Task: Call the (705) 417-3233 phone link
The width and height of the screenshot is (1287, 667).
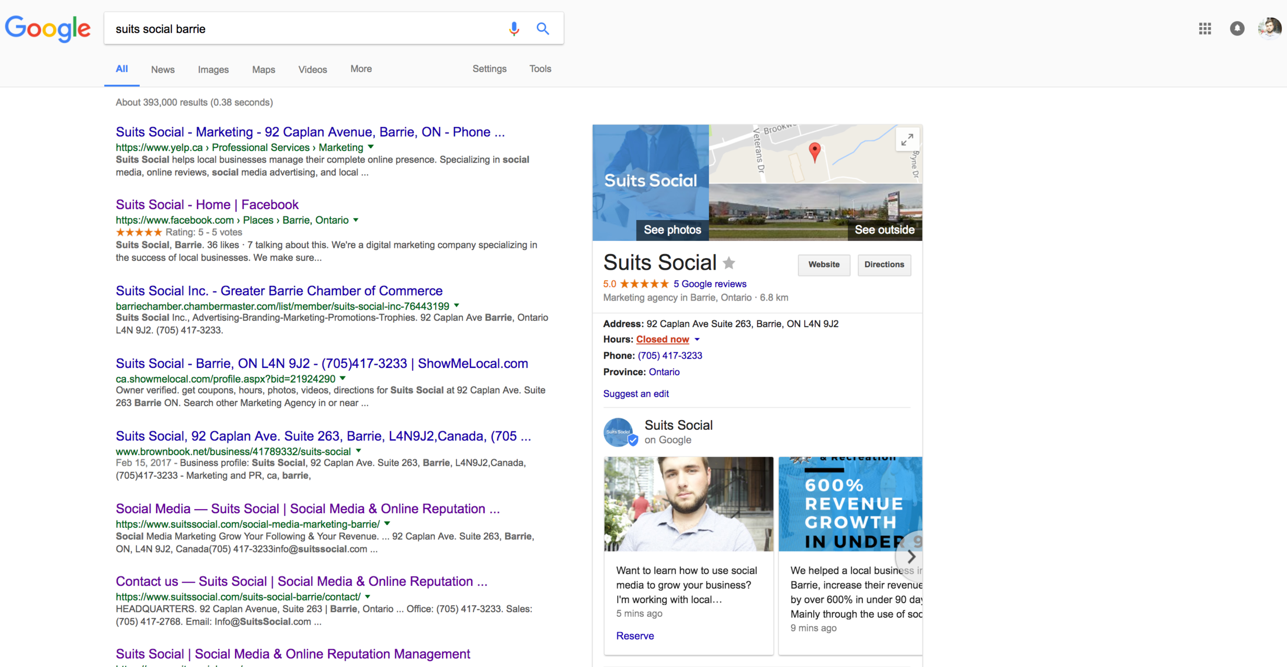Action: (670, 355)
